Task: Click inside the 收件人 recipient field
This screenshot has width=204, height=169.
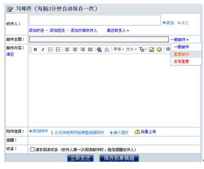Action: (x=95, y=20)
